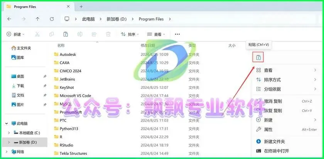Click the Paste icon in toolbar
324x159 pixels.
(x=66, y=34)
